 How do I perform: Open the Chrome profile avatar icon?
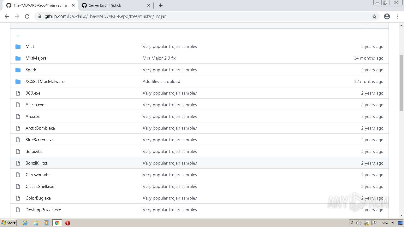tap(387, 16)
